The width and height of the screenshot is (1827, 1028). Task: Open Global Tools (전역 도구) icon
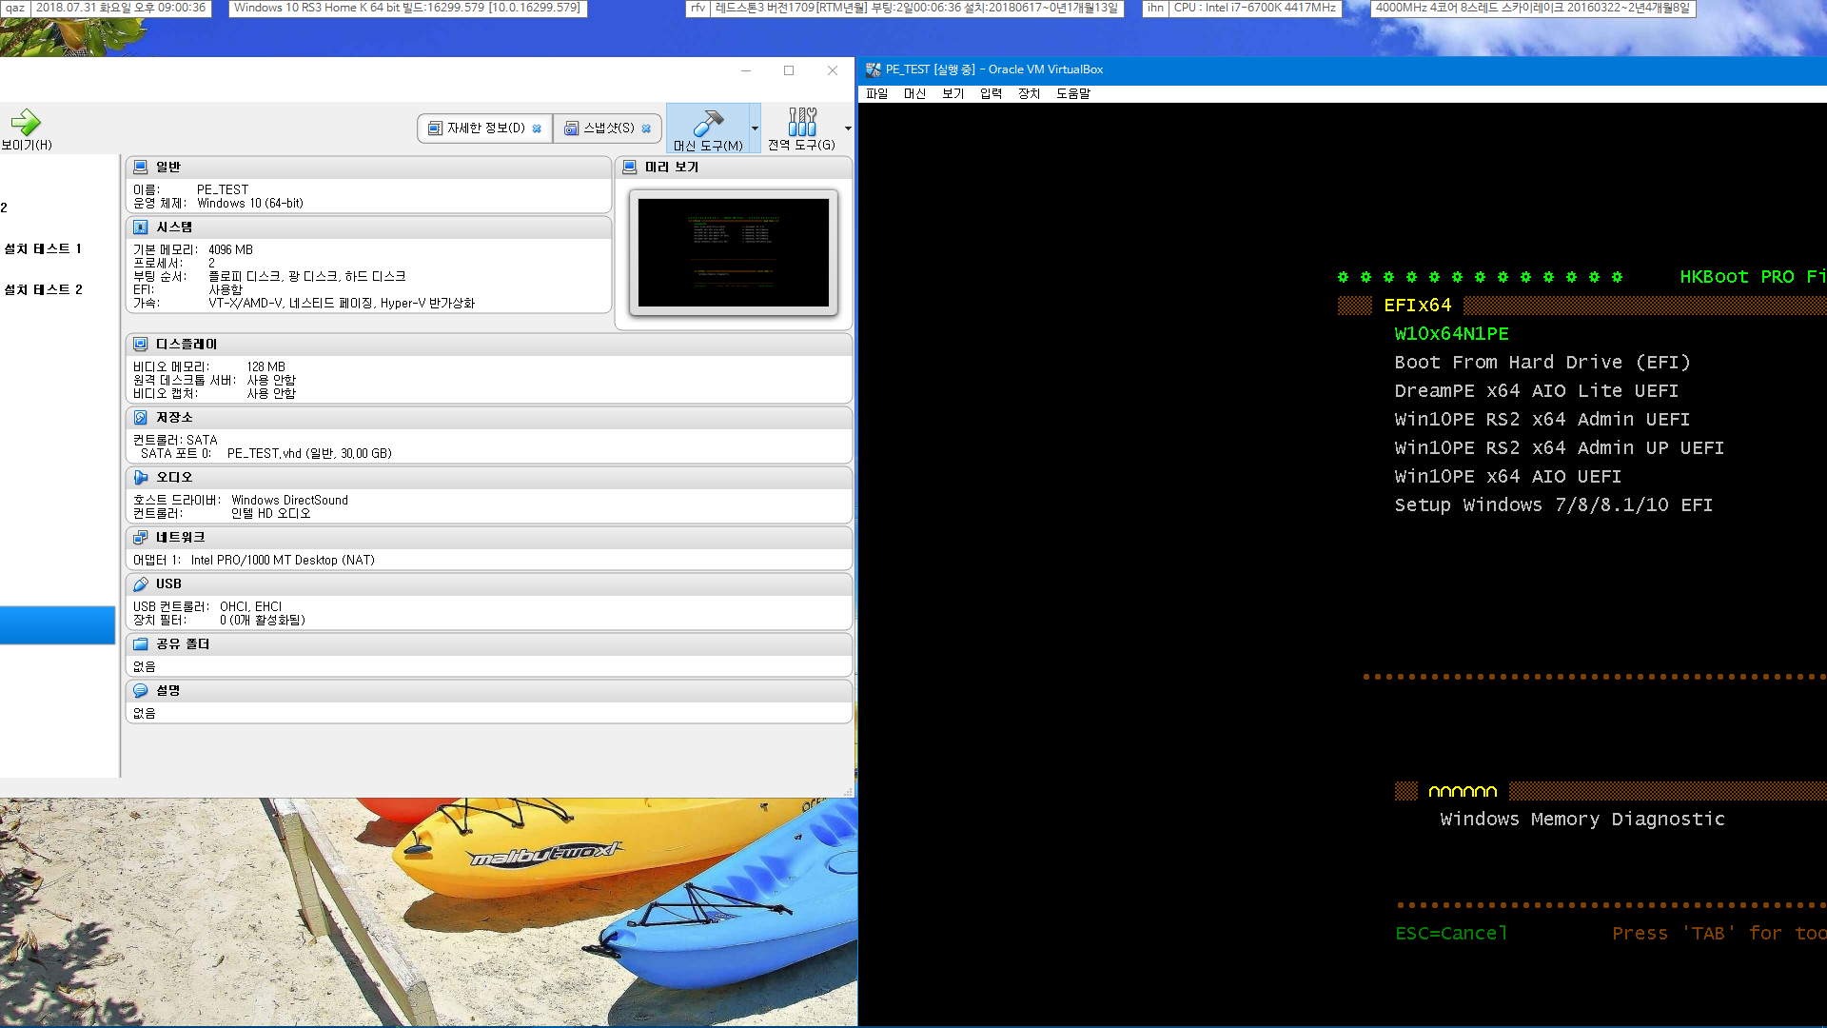[801, 122]
